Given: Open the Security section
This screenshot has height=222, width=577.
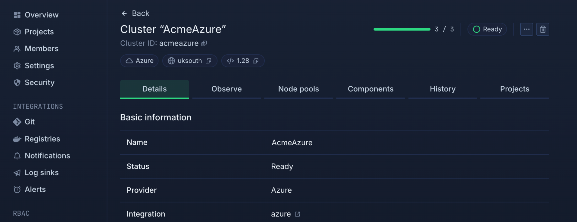Looking at the screenshot, I should click(39, 82).
